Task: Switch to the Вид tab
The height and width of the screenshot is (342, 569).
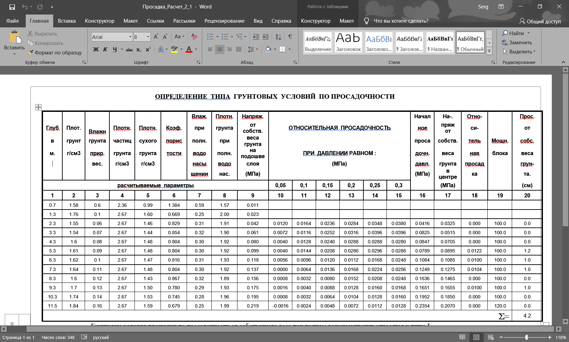Action: [258, 21]
